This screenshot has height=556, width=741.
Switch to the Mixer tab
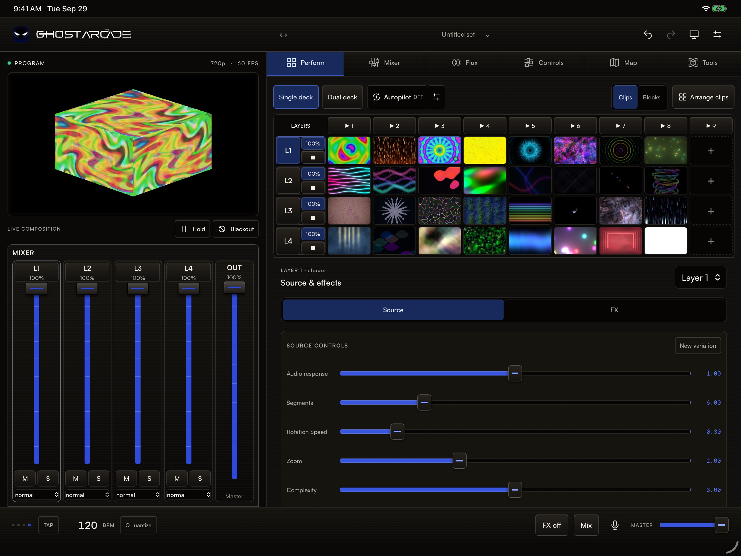tap(385, 63)
